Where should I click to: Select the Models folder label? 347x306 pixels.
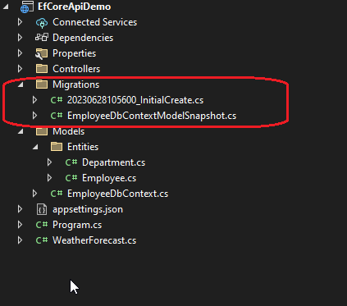tap(68, 131)
